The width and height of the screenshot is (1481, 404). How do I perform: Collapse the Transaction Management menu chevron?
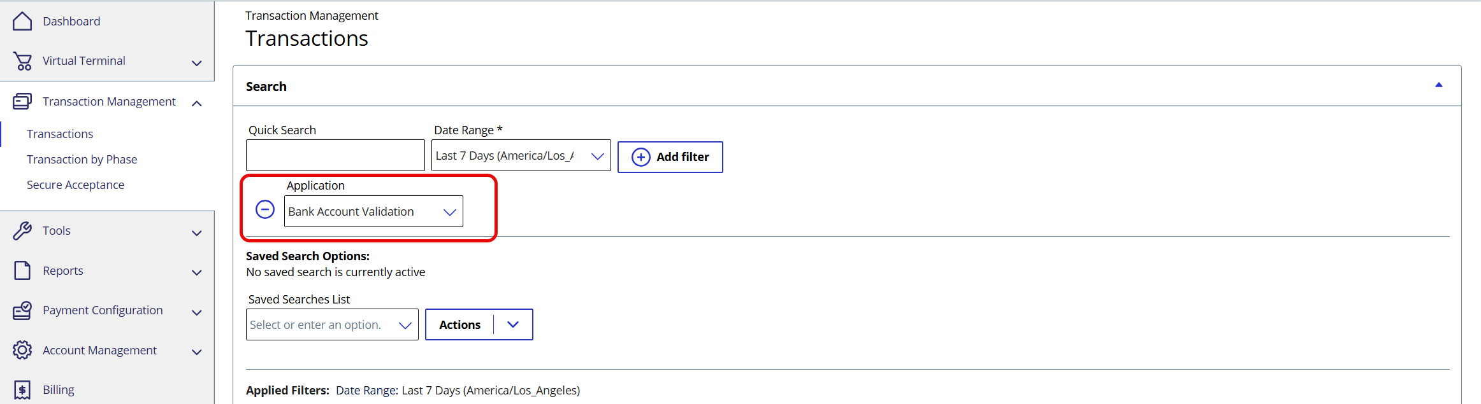point(197,103)
